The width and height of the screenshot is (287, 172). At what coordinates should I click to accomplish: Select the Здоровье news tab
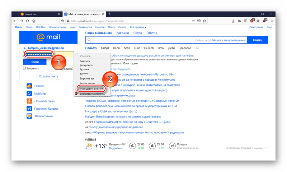coord(185,48)
